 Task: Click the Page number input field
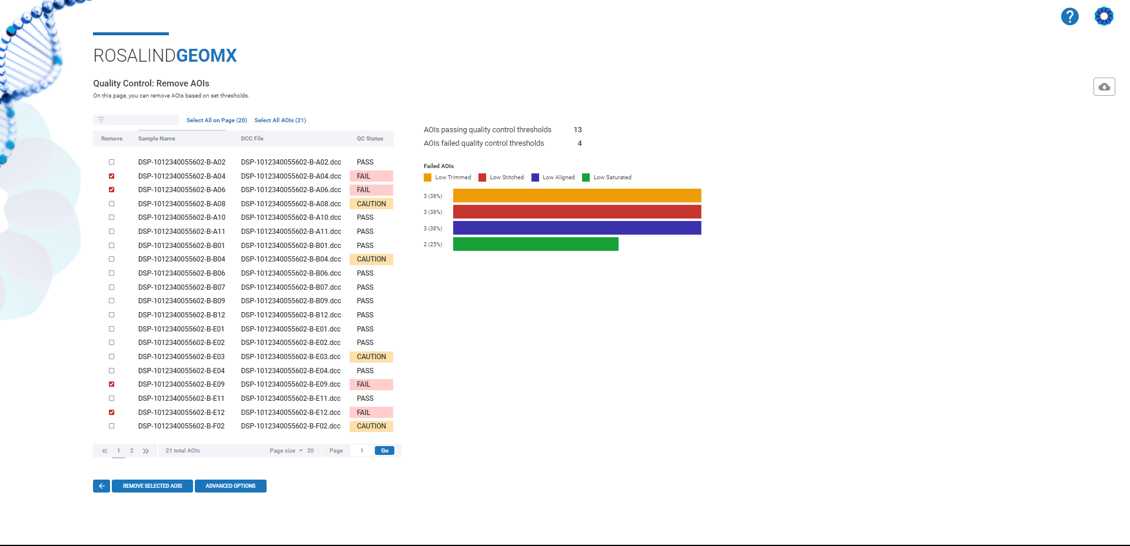pyautogui.click(x=362, y=451)
